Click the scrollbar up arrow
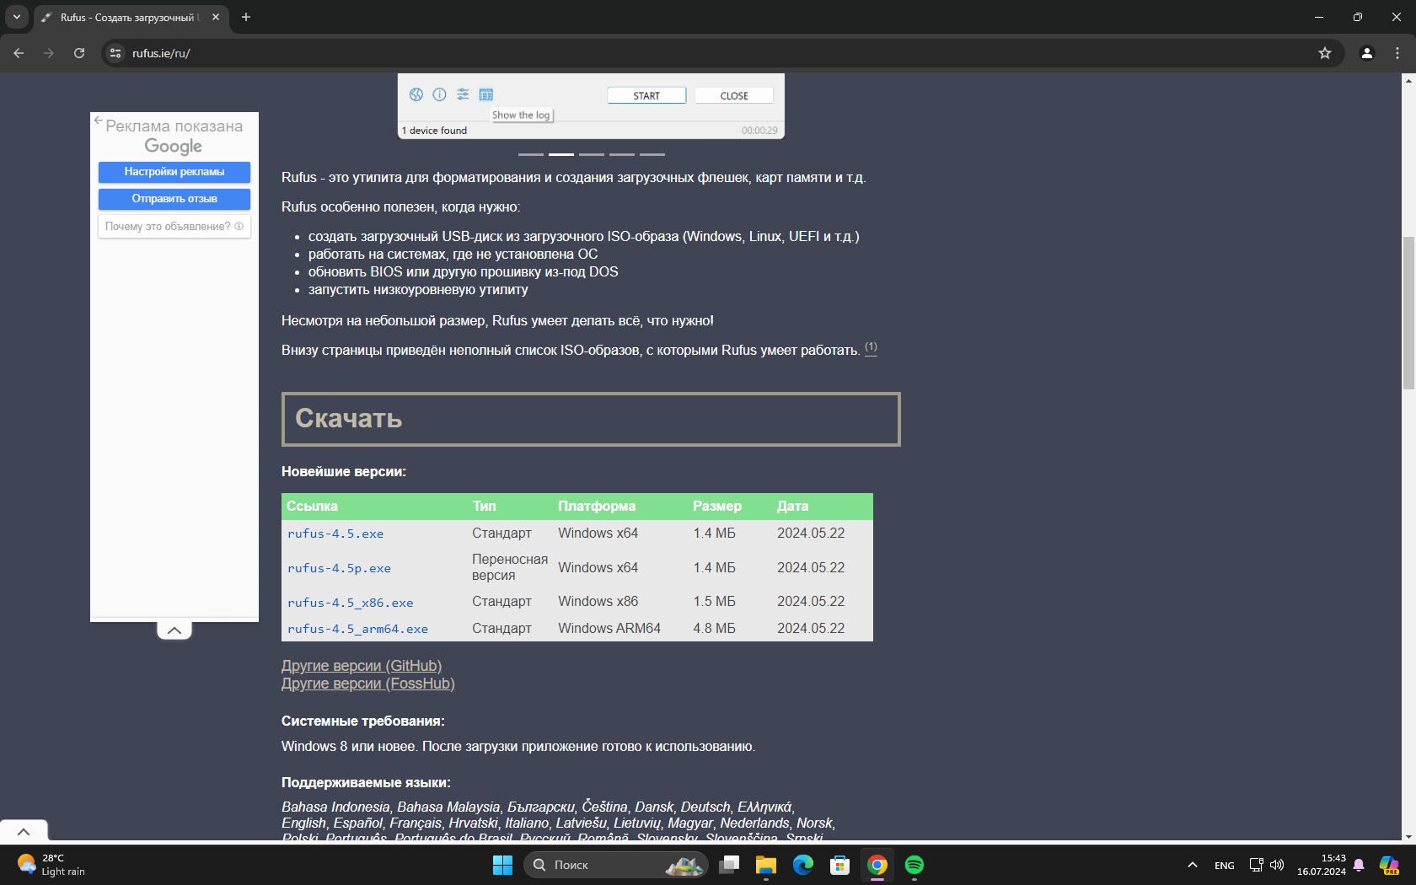The width and height of the screenshot is (1416, 885). [1408, 80]
